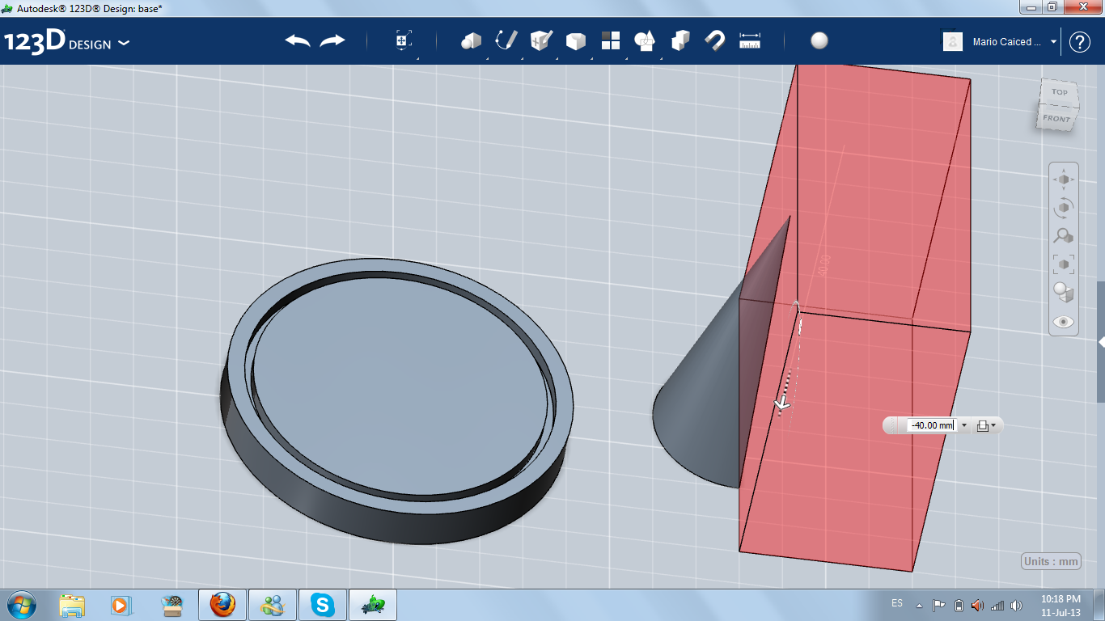The width and height of the screenshot is (1105, 621).
Task: Open Windows Explorer from taskbar
Action: pos(72,605)
